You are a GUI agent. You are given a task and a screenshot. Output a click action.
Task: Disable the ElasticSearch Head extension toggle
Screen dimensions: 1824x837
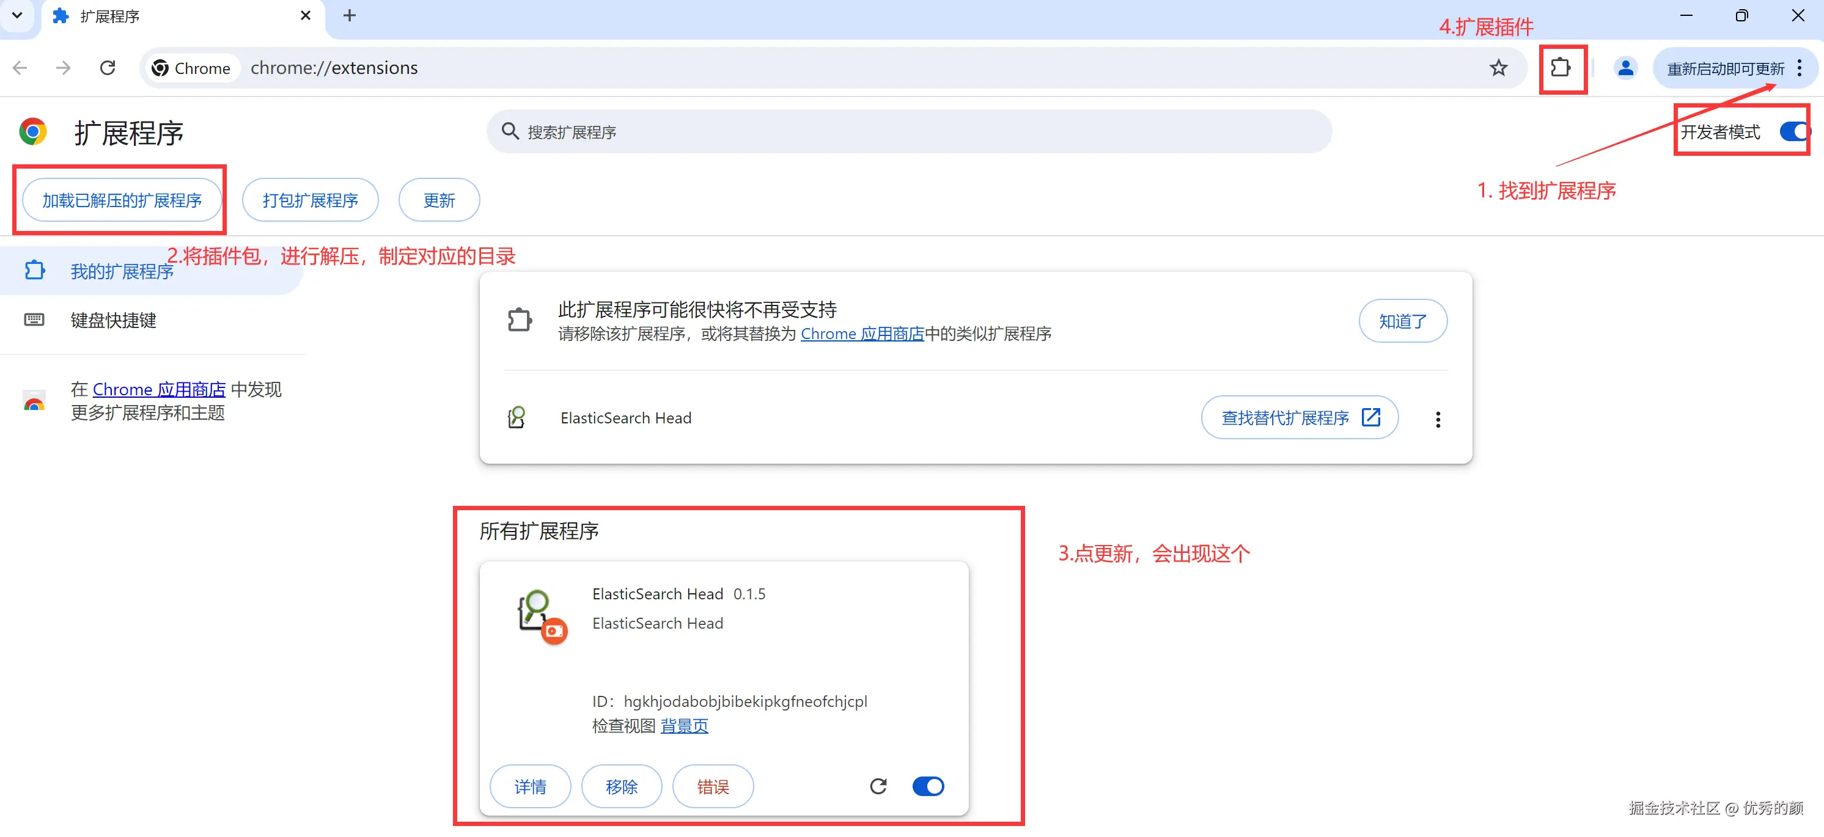pos(929,786)
